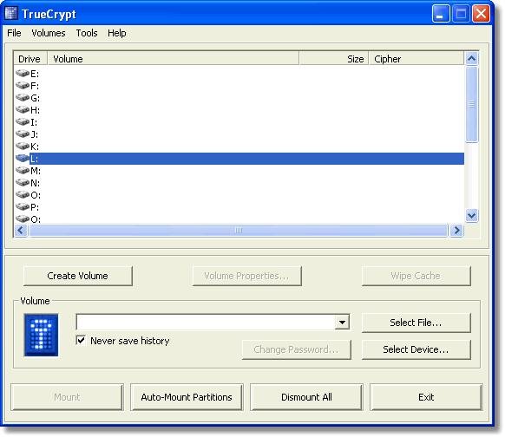
Task: Select the K: drive icon
Action: coord(23,147)
